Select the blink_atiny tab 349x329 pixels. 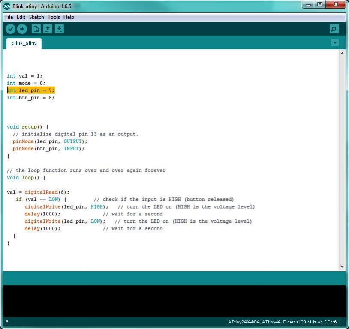[x=24, y=43]
